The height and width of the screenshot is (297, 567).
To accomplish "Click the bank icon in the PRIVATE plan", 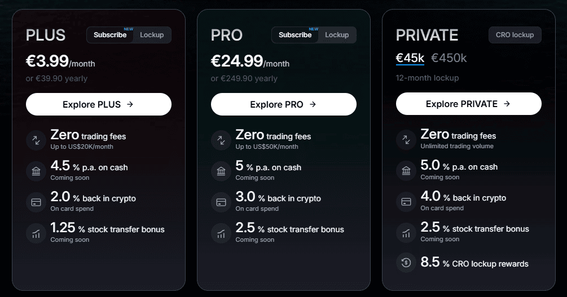I will pyautogui.click(x=406, y=171).
